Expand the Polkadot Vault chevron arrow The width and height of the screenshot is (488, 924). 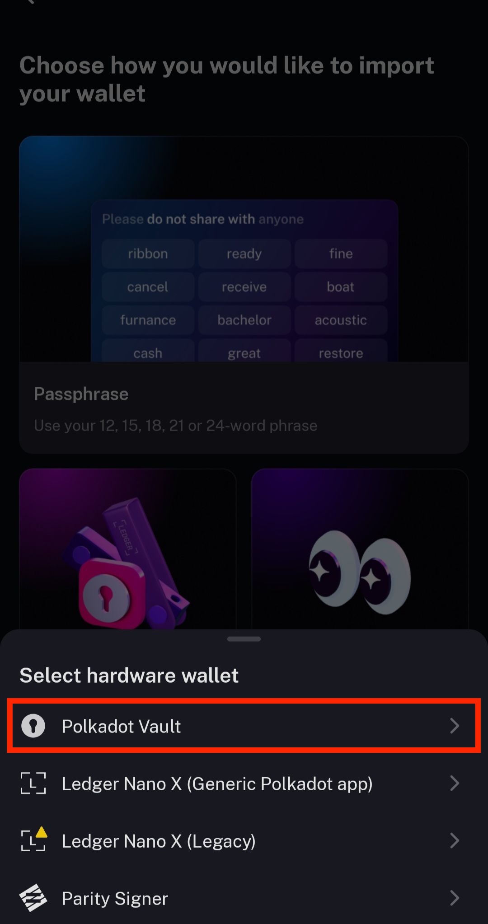click(455, 726)
